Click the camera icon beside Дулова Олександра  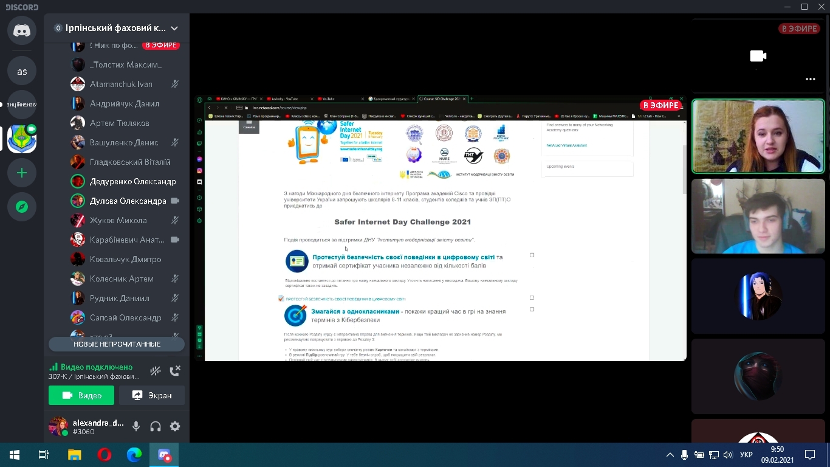point(175,201)
